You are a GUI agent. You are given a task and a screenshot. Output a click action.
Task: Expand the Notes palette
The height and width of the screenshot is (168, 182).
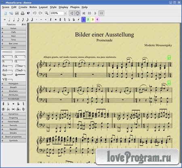pyautogui.click(x=13, y=29)
